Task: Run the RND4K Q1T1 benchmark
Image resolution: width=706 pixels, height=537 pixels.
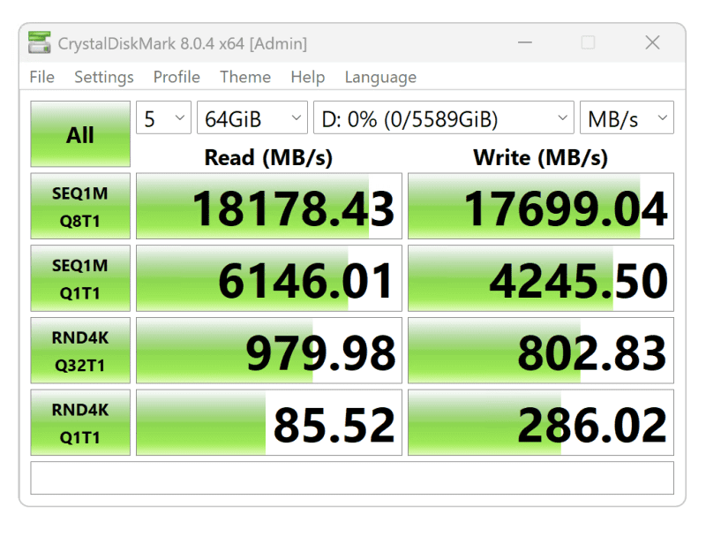Action: tap(80, 423)
